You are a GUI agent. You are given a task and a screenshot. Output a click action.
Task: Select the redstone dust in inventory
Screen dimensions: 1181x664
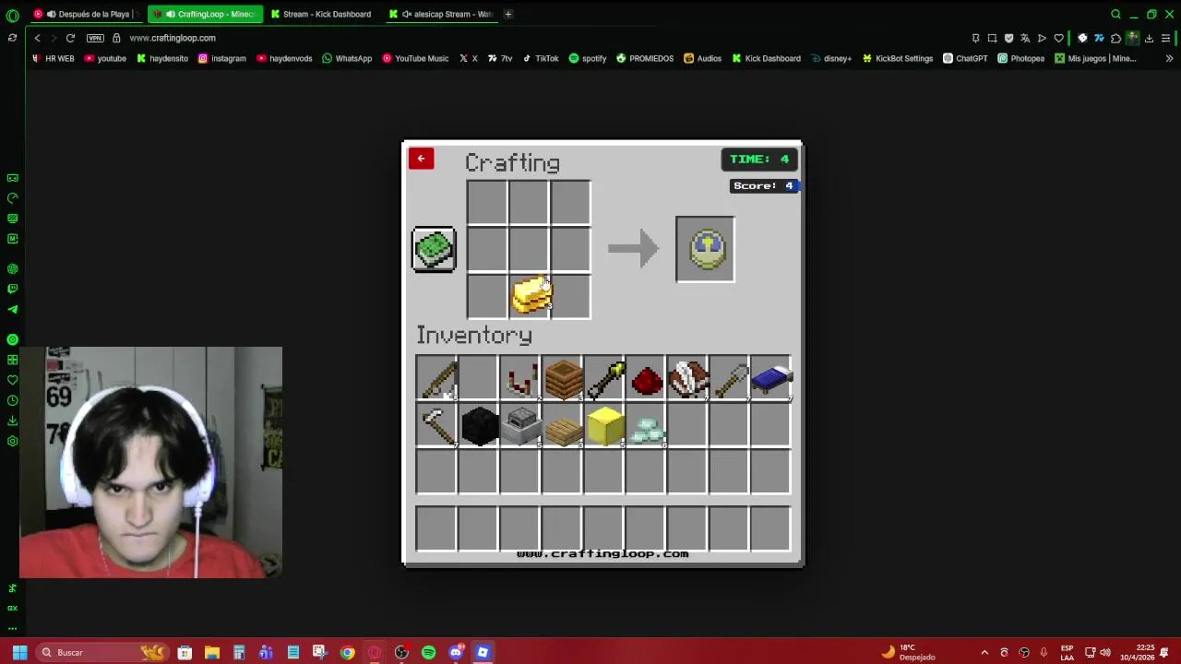coord(646,379)
